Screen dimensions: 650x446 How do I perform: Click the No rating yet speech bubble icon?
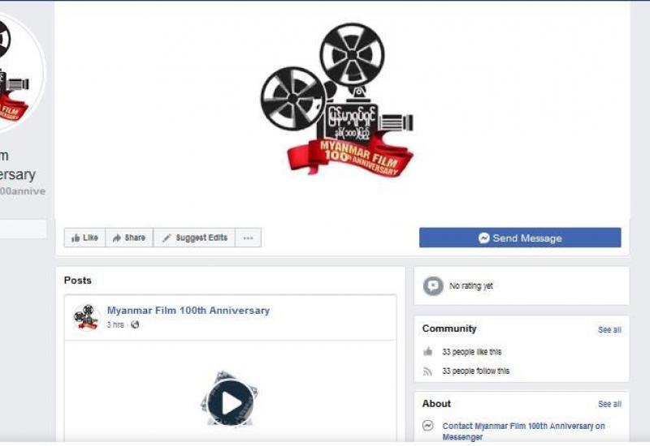pos(433,286)
